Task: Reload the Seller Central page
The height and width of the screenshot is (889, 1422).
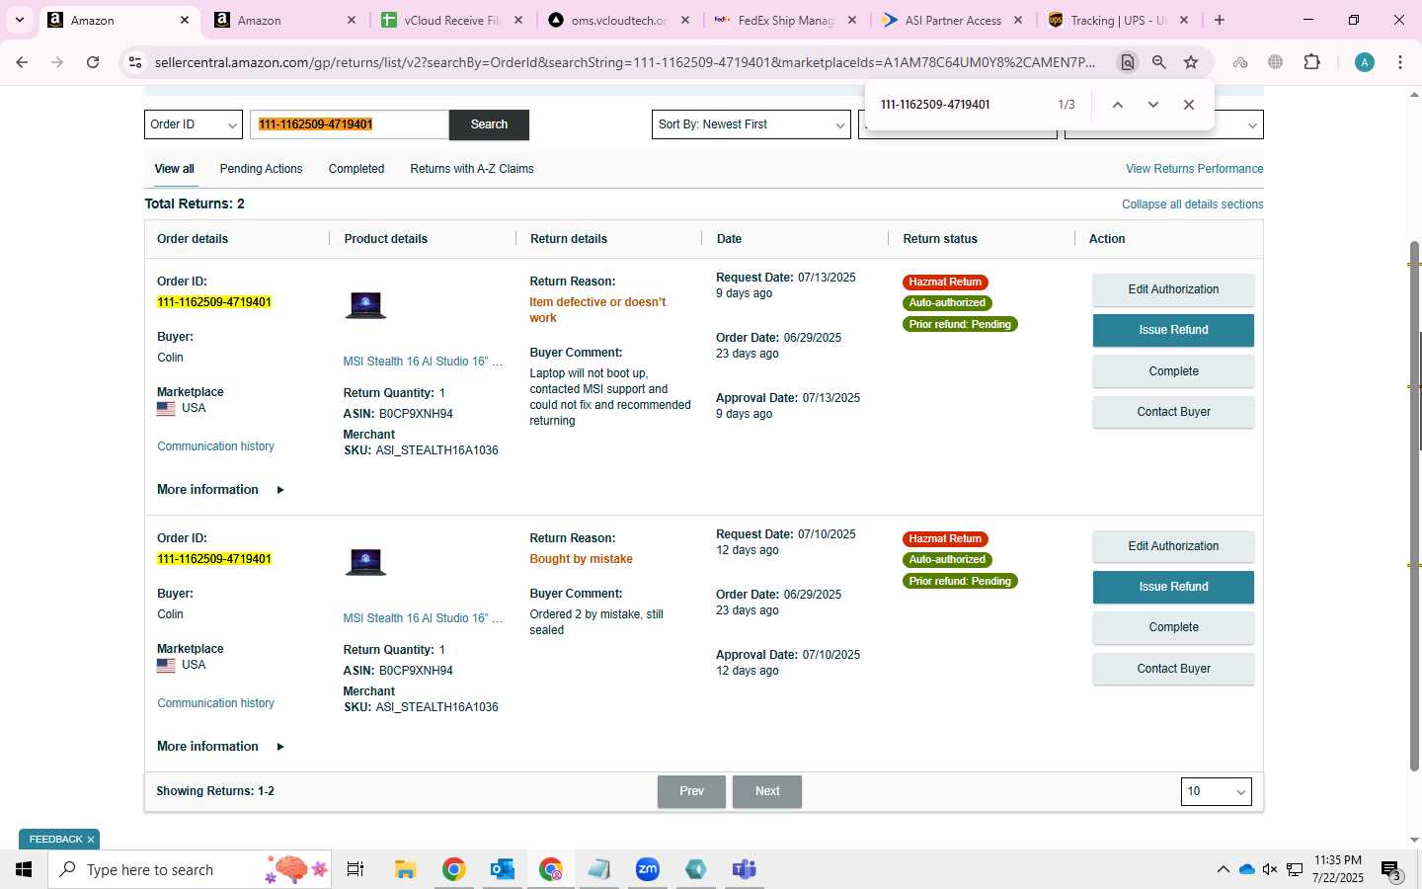Action: coord(93,62)
